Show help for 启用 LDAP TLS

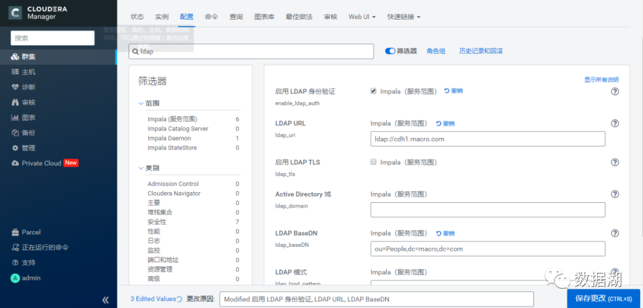tap(614, 162)
